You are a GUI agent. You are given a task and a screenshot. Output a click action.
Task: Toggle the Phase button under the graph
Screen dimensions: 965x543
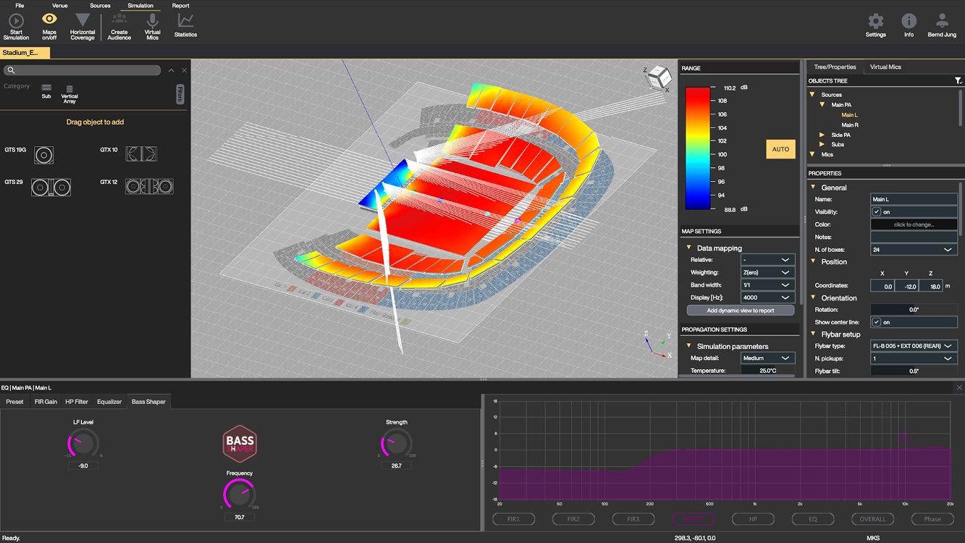coord(932,519)
